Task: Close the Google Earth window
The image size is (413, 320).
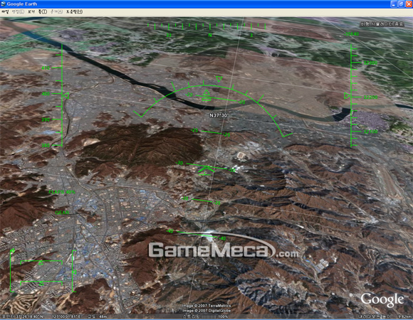Action: (409, 4)
